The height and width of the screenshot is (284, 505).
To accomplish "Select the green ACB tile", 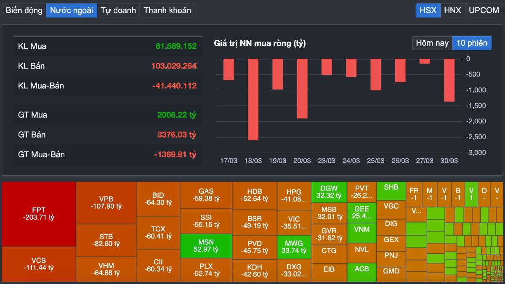I will tap(361, 272).
